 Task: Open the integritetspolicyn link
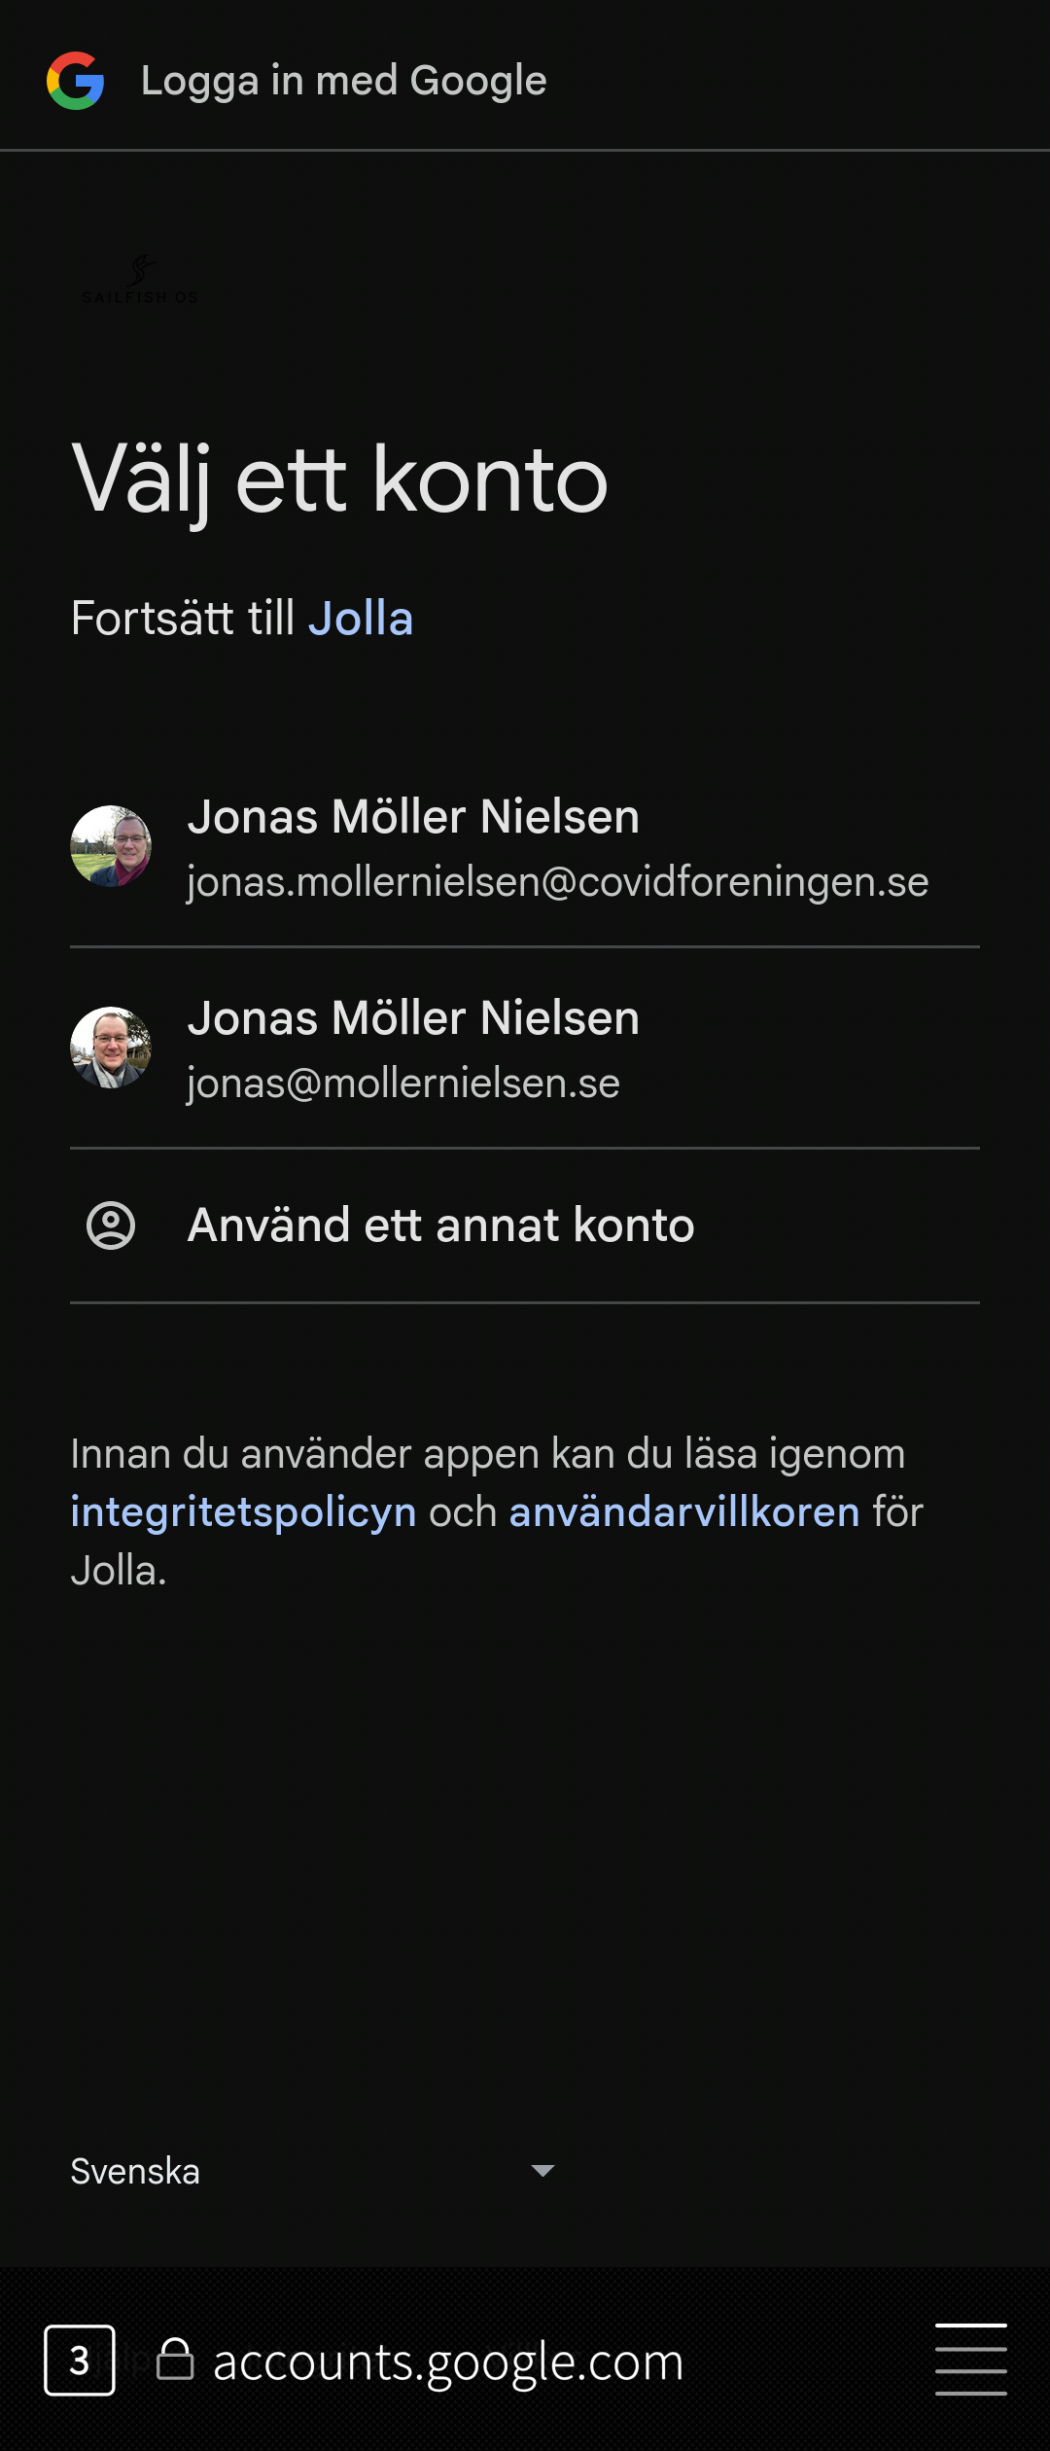click(243, 1512)
